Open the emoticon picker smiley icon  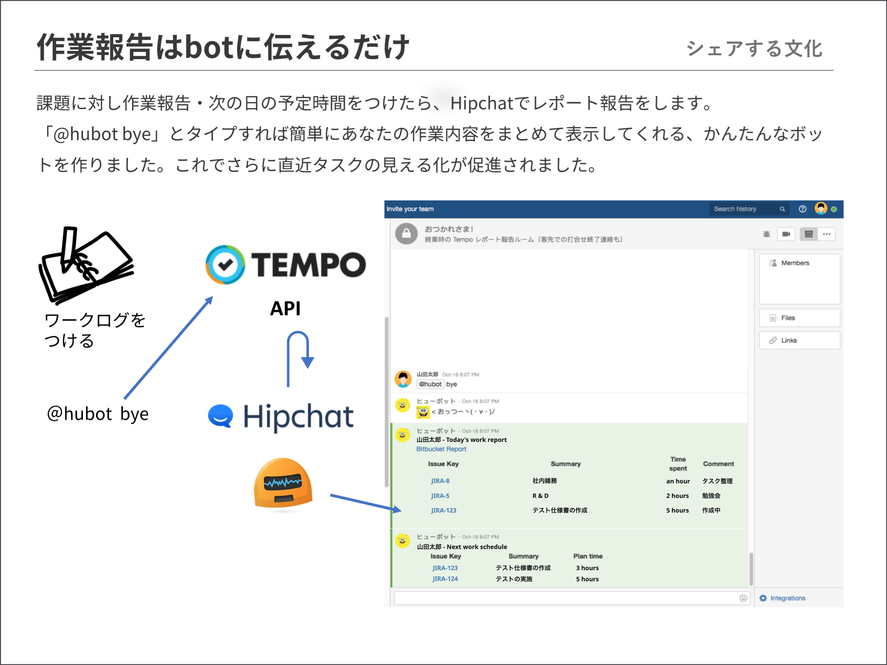(x=743, y=598)
